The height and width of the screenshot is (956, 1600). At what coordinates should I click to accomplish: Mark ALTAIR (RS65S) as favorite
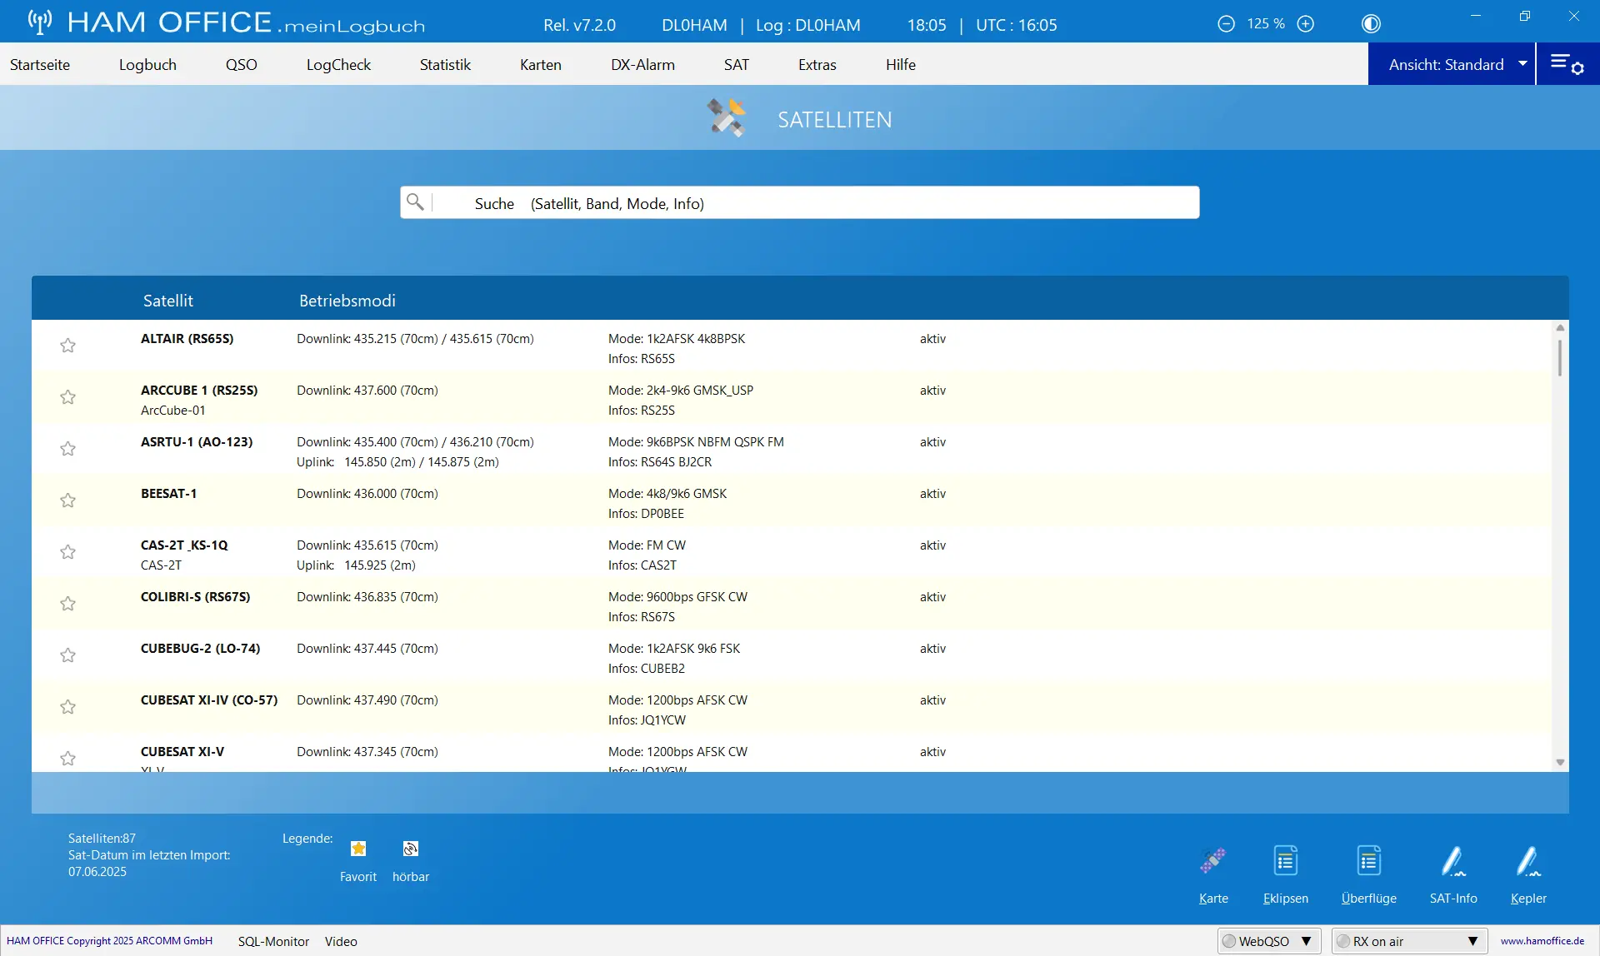point(68,346)
